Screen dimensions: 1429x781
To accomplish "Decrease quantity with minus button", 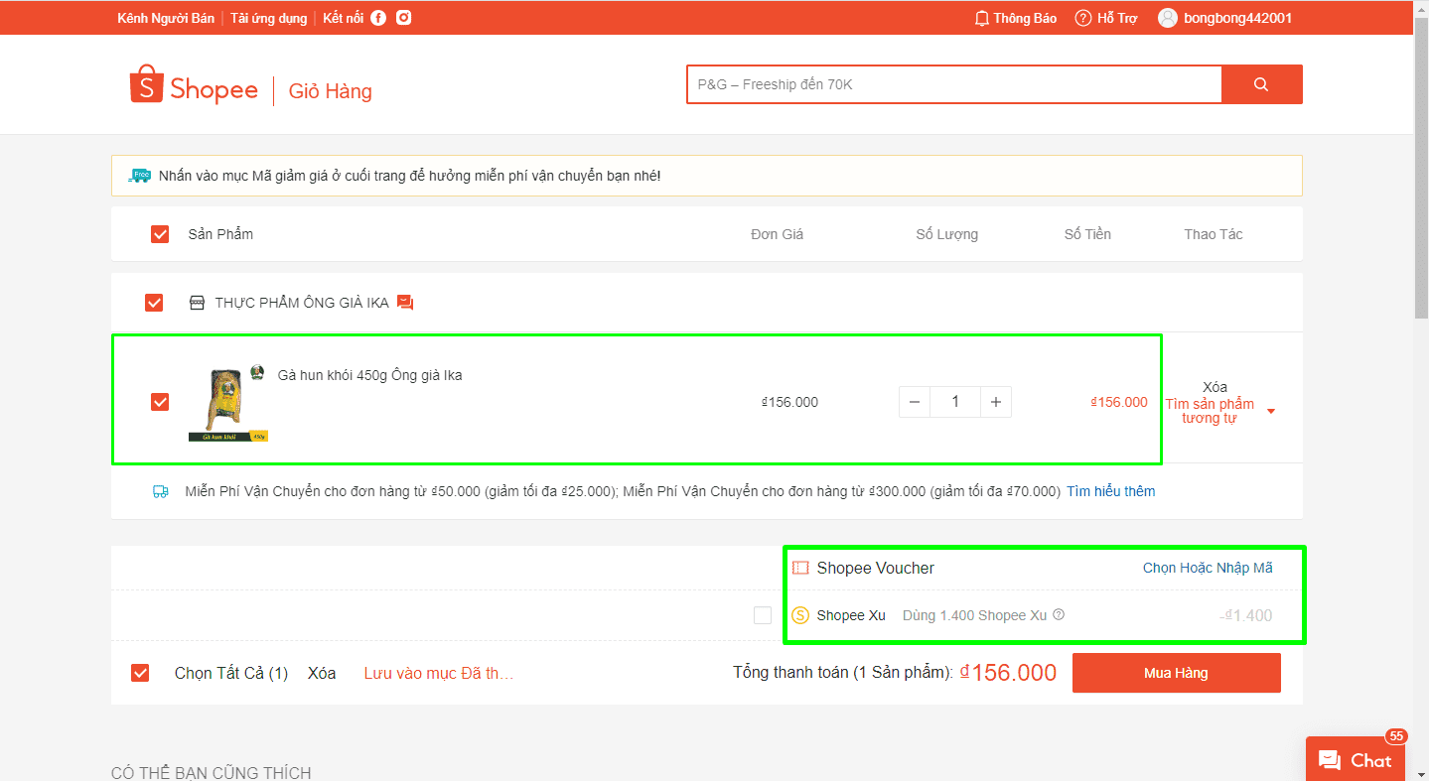I will (x=915, y=402).
